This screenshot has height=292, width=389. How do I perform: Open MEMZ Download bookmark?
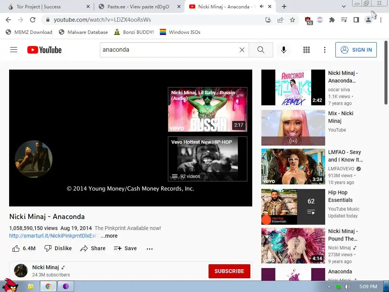(29, 32)
